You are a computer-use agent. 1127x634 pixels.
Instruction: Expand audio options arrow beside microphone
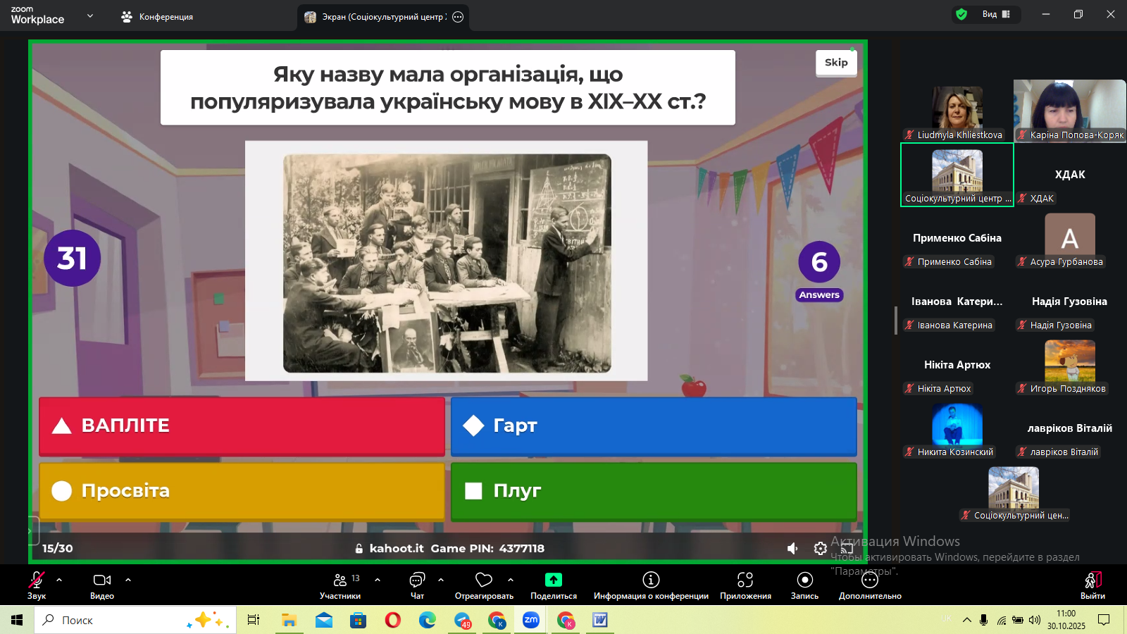(59, 580)
